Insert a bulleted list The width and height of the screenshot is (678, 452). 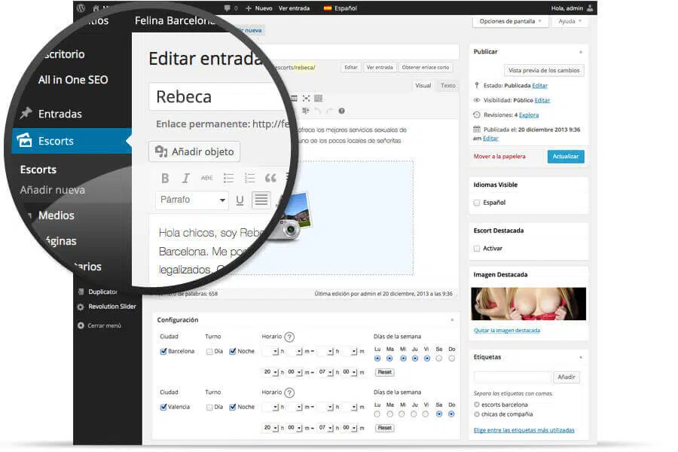point(228,179)
